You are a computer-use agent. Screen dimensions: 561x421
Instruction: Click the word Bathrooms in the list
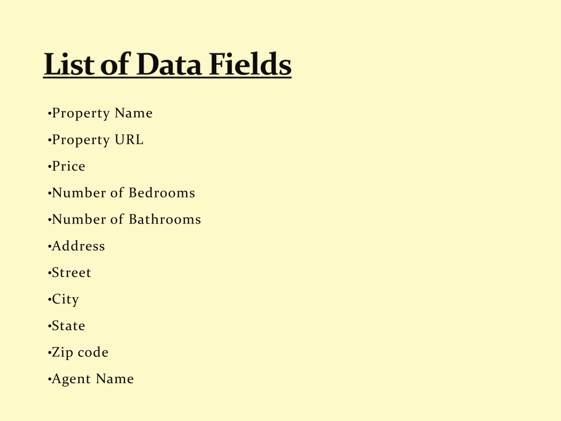click(x=165, y=219)
